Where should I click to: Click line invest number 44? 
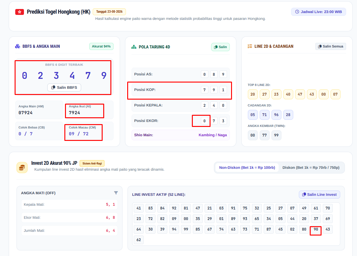(292, 219)
